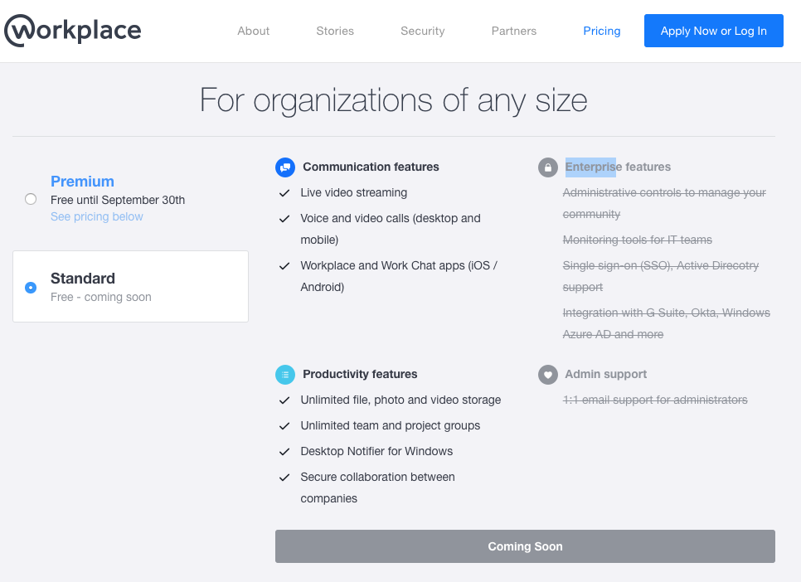Click 'Unlimited team and project groups' text
The width and height of the screenshot is (801, 582).
click(391, 425)
